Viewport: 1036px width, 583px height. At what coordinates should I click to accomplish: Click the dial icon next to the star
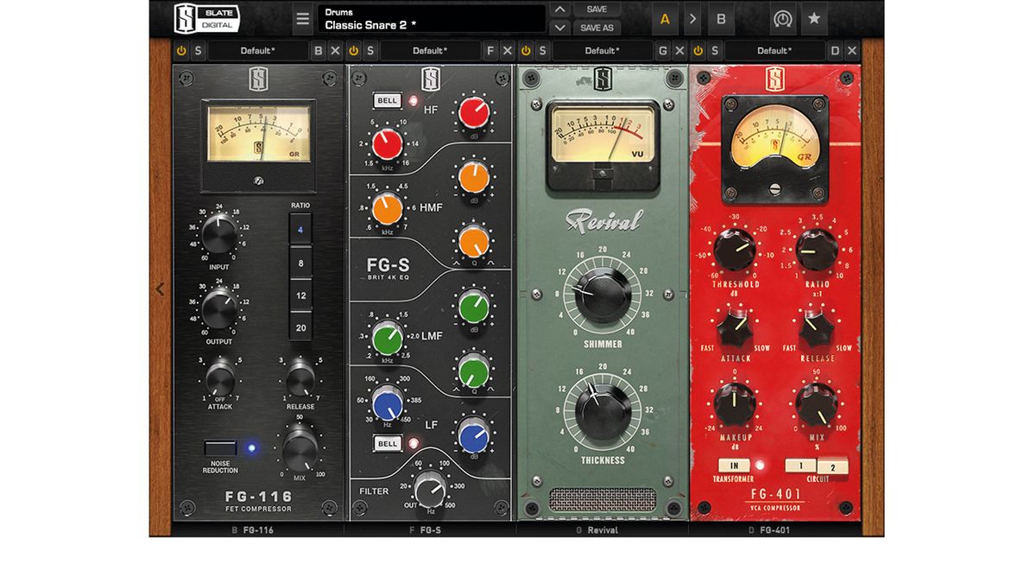pyautogui.click(x=784, y=18)
